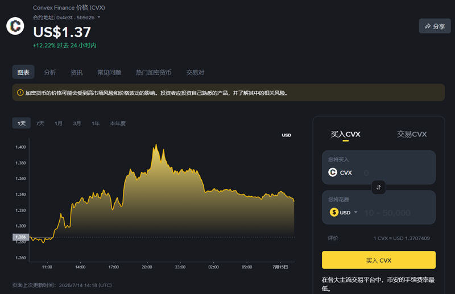This screenshot has width=455, height=294.
Task: Expand the contract address dropdown arrow
Action: point(99,17)
